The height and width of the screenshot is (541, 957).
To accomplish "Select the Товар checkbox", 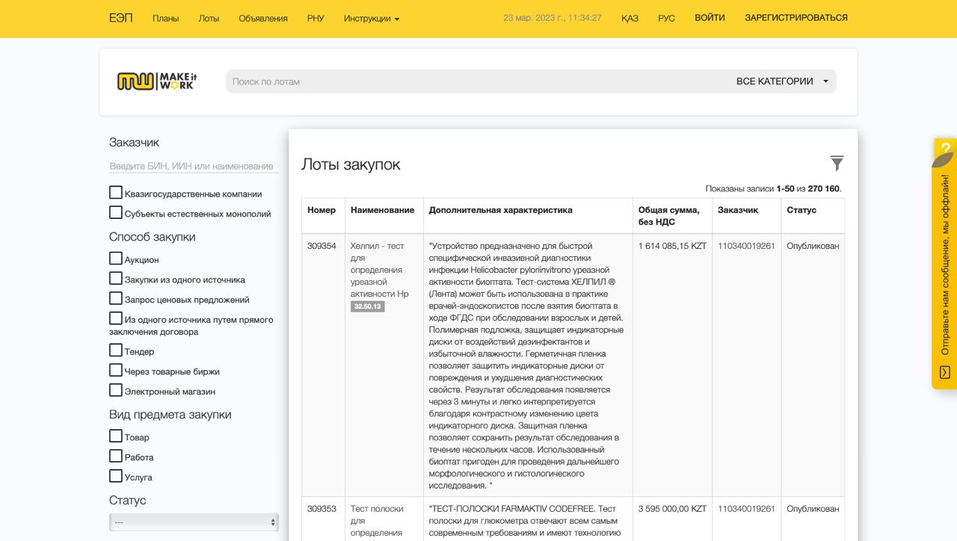I will (x=116, y=436).
